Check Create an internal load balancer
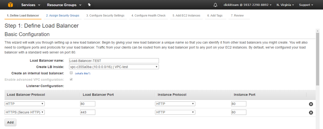Screen dimensions: 323x129 [x=71, y=73]
